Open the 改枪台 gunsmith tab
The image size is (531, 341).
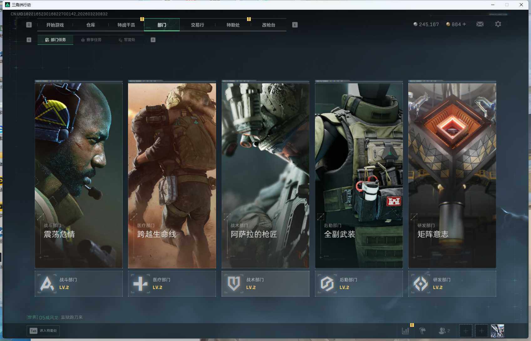(269, 25)
